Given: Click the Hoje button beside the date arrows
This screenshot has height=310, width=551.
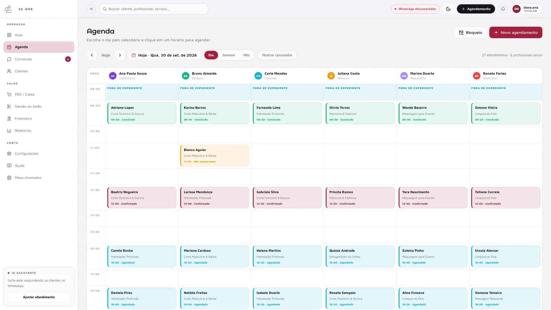Looking at the screenshot, I should tap(106, 55).
